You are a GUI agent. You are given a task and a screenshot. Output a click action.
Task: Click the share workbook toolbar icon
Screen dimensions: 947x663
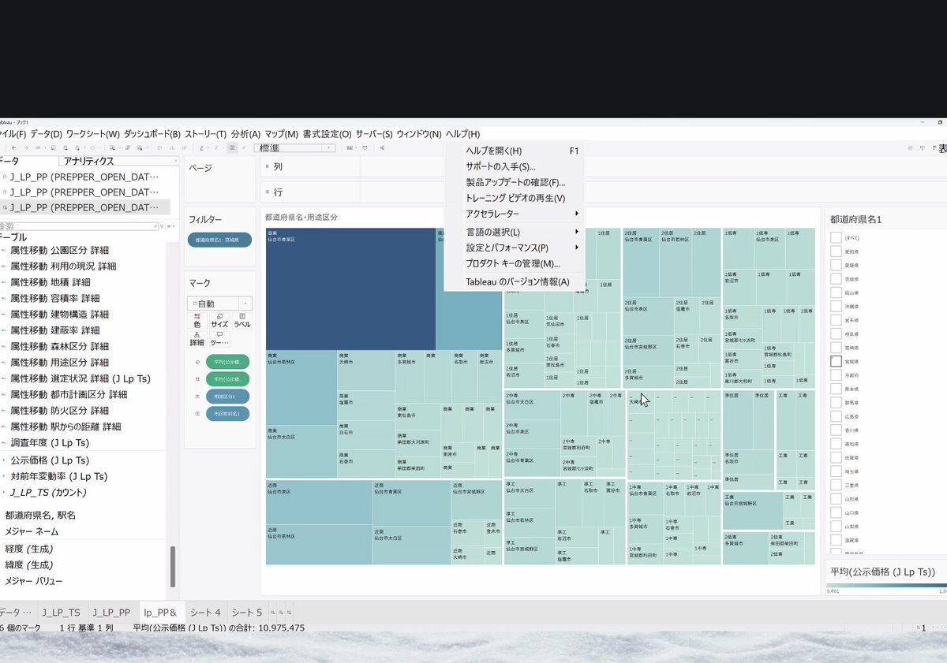click(x=382, y=147)
